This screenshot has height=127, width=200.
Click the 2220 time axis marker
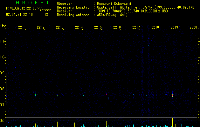(193, 27)
